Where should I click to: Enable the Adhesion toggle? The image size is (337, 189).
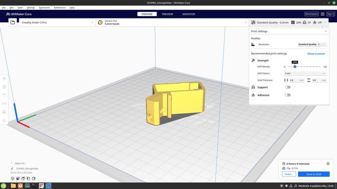(288, 95)
